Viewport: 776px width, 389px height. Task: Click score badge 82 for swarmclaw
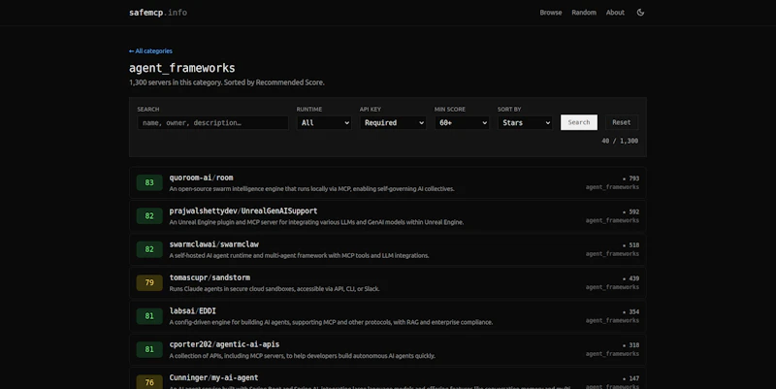[x=149, y=249]
